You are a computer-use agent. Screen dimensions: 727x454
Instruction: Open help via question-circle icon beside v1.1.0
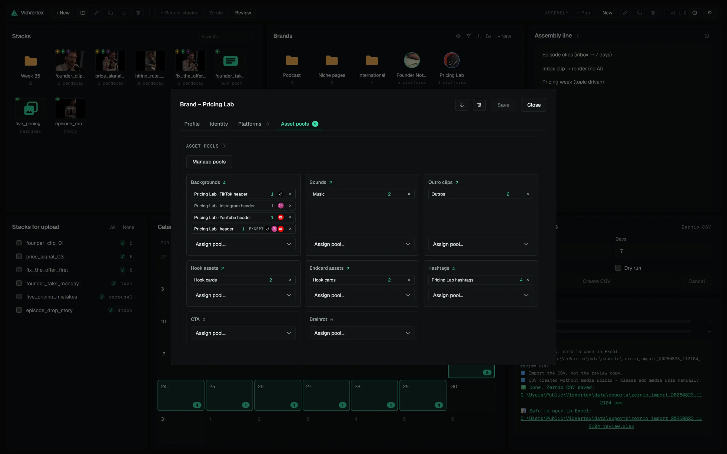tap(695, 13)
